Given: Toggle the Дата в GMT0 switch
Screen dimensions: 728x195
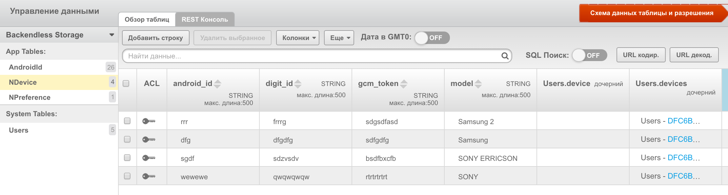Looking at the screenshot, I should point(432,38).
